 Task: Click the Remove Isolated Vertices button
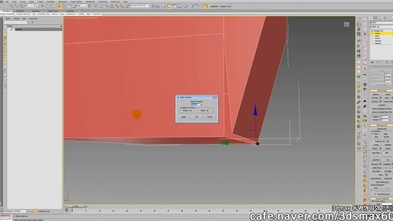[381, 109]
